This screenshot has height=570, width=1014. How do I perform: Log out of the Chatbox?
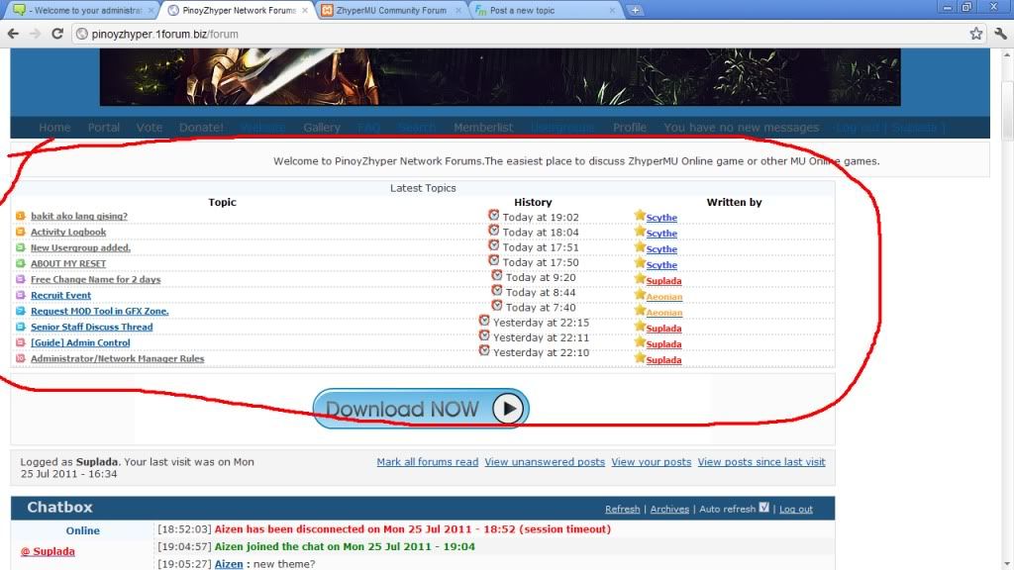click(x=795, y=510)
